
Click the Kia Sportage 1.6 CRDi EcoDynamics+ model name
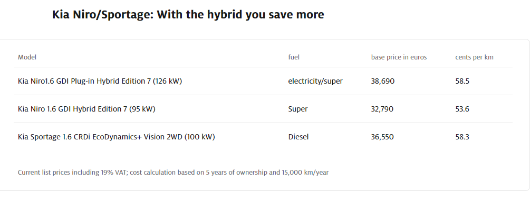click(x=116, y=137)
